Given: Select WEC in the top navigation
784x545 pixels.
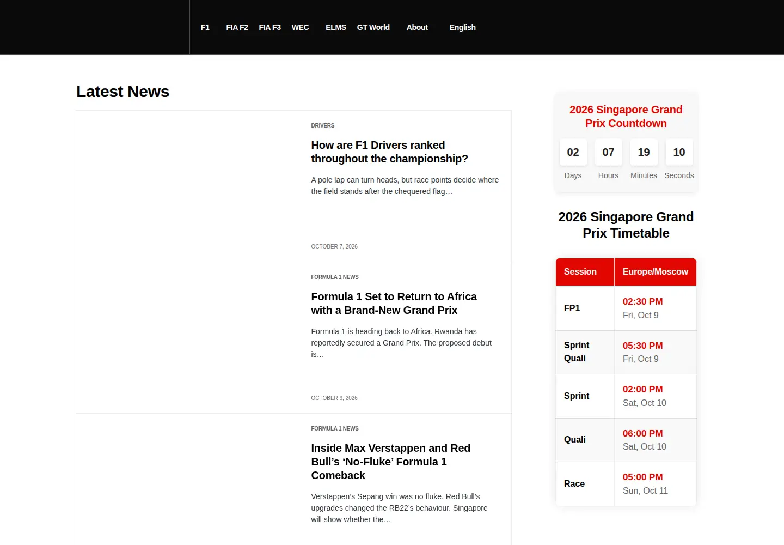Looking at the screenshot, I should tap(300, 27).
